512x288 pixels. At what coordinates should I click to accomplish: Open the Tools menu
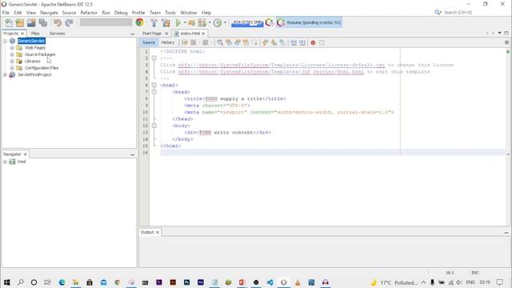pos(170,13)
